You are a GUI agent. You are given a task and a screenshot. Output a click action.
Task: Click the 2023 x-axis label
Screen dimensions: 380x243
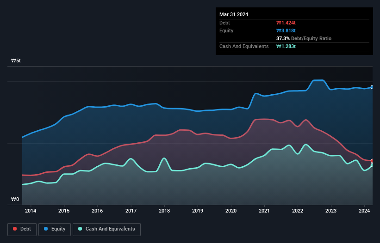pos(331,211)
